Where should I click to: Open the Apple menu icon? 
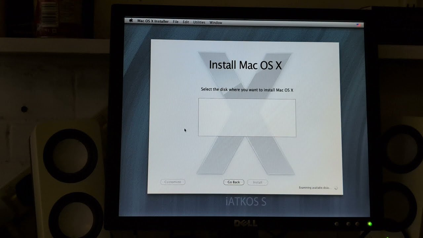point(131,20)
